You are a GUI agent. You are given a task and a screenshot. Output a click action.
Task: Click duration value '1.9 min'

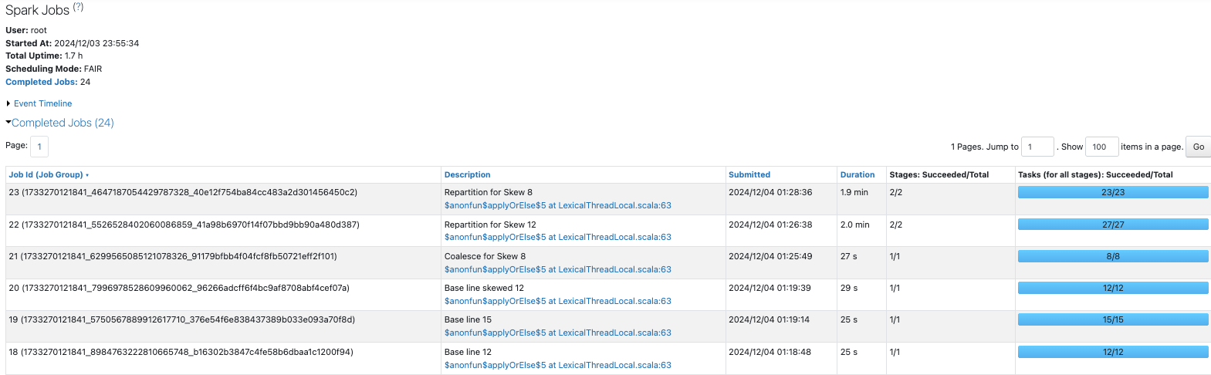pos(854,192)
